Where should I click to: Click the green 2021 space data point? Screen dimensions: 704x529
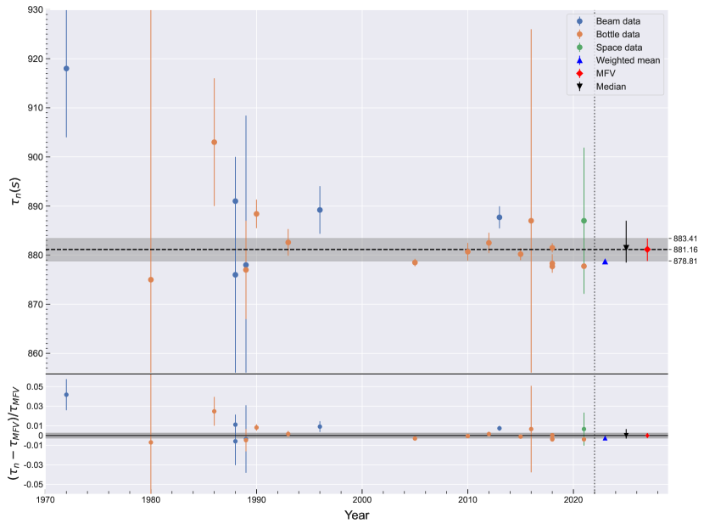584,221
